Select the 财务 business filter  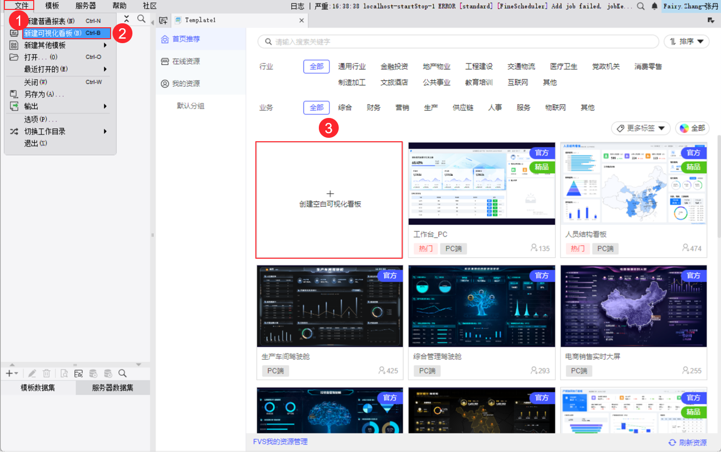373,108
